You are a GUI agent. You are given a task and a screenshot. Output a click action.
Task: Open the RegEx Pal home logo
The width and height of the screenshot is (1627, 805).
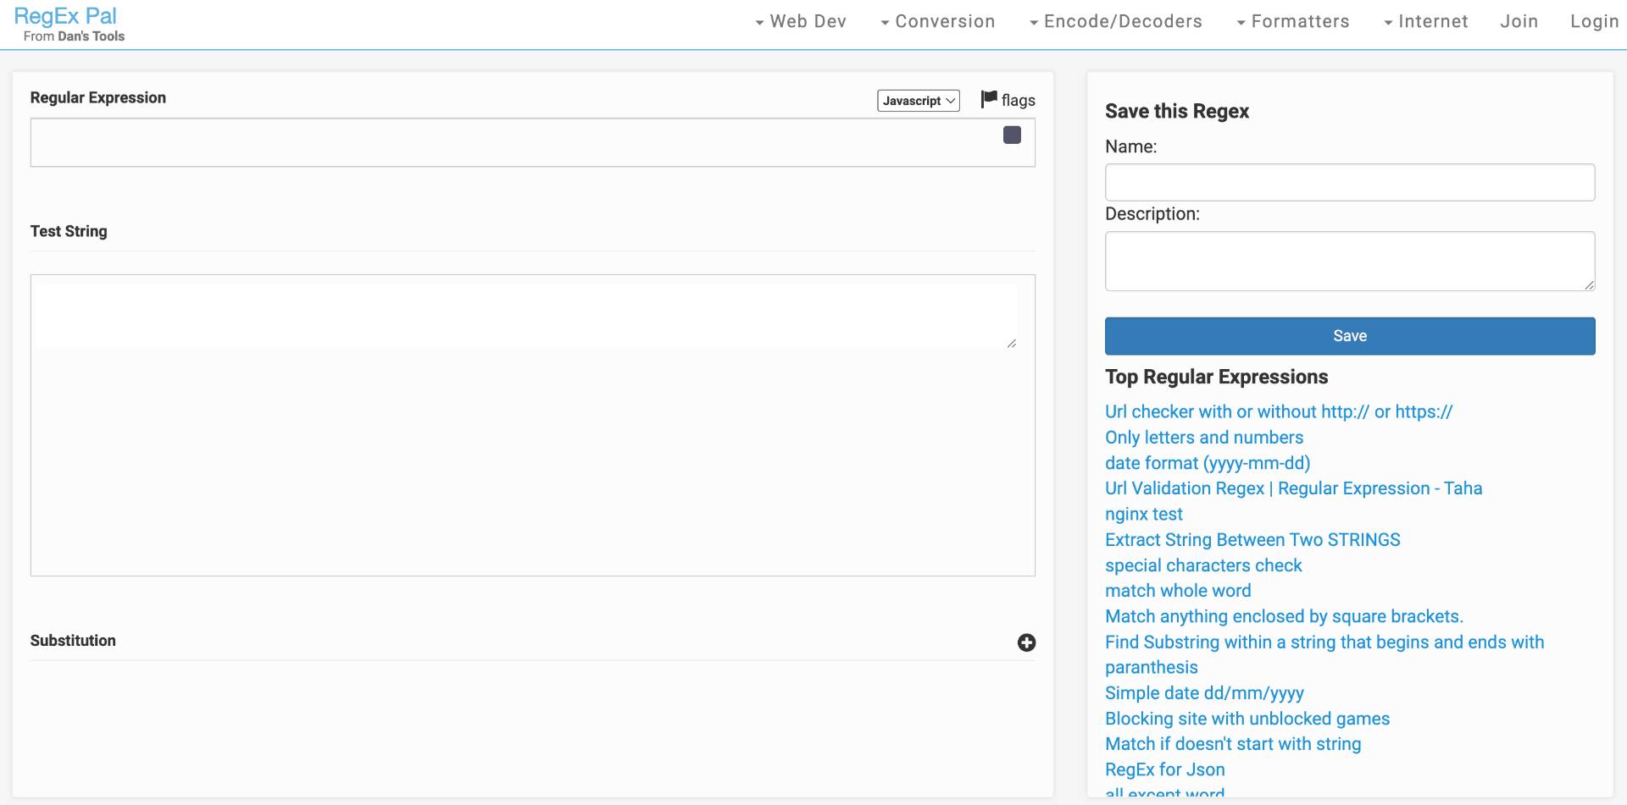65,17
